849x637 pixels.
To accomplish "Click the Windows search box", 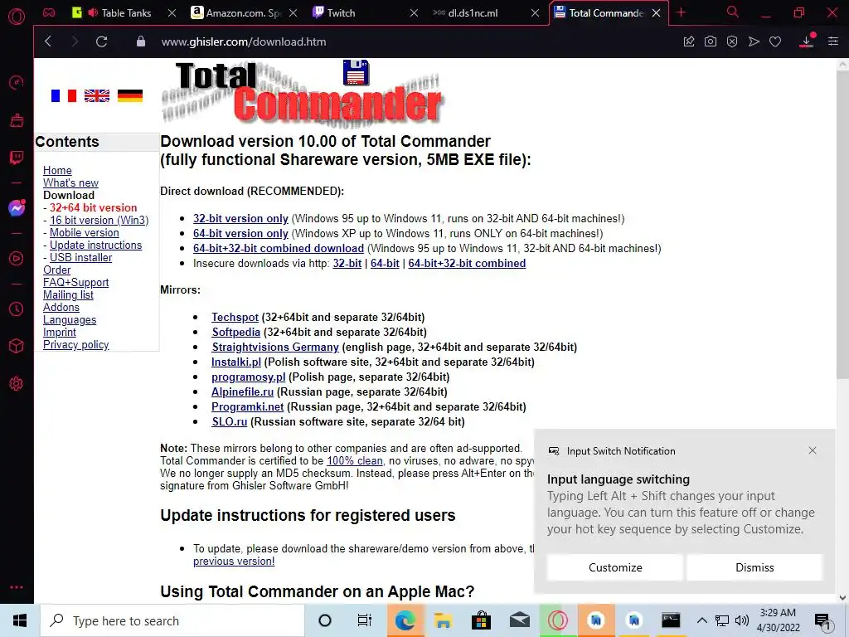I will pos(172,620).
